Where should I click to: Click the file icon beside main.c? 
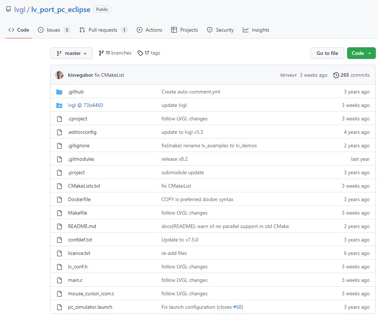pyautogui.click(x=59, y=280)
